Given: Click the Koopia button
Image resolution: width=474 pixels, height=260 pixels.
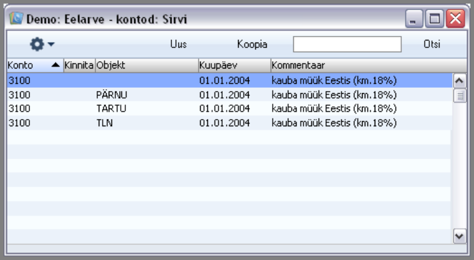Looking at the screenshot, I should [252, 45].
